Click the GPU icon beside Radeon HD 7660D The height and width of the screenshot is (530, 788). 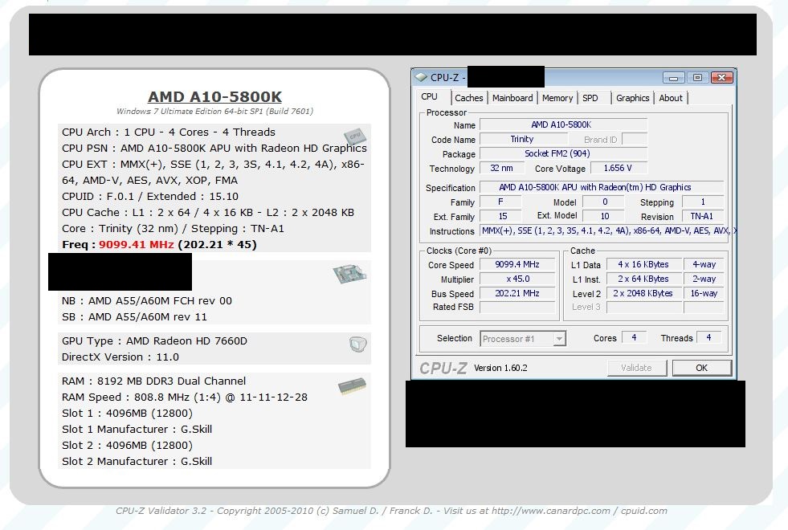pyautogui.click(x=358, y=344)
